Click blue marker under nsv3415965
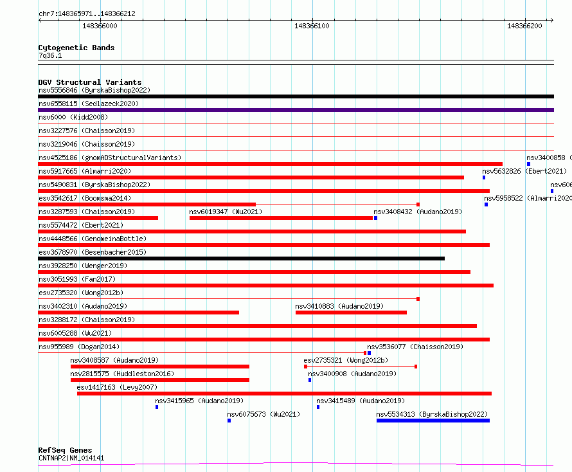Image resolution: width=572 pixels, height=472 pixels. click(x=157, y=407)
